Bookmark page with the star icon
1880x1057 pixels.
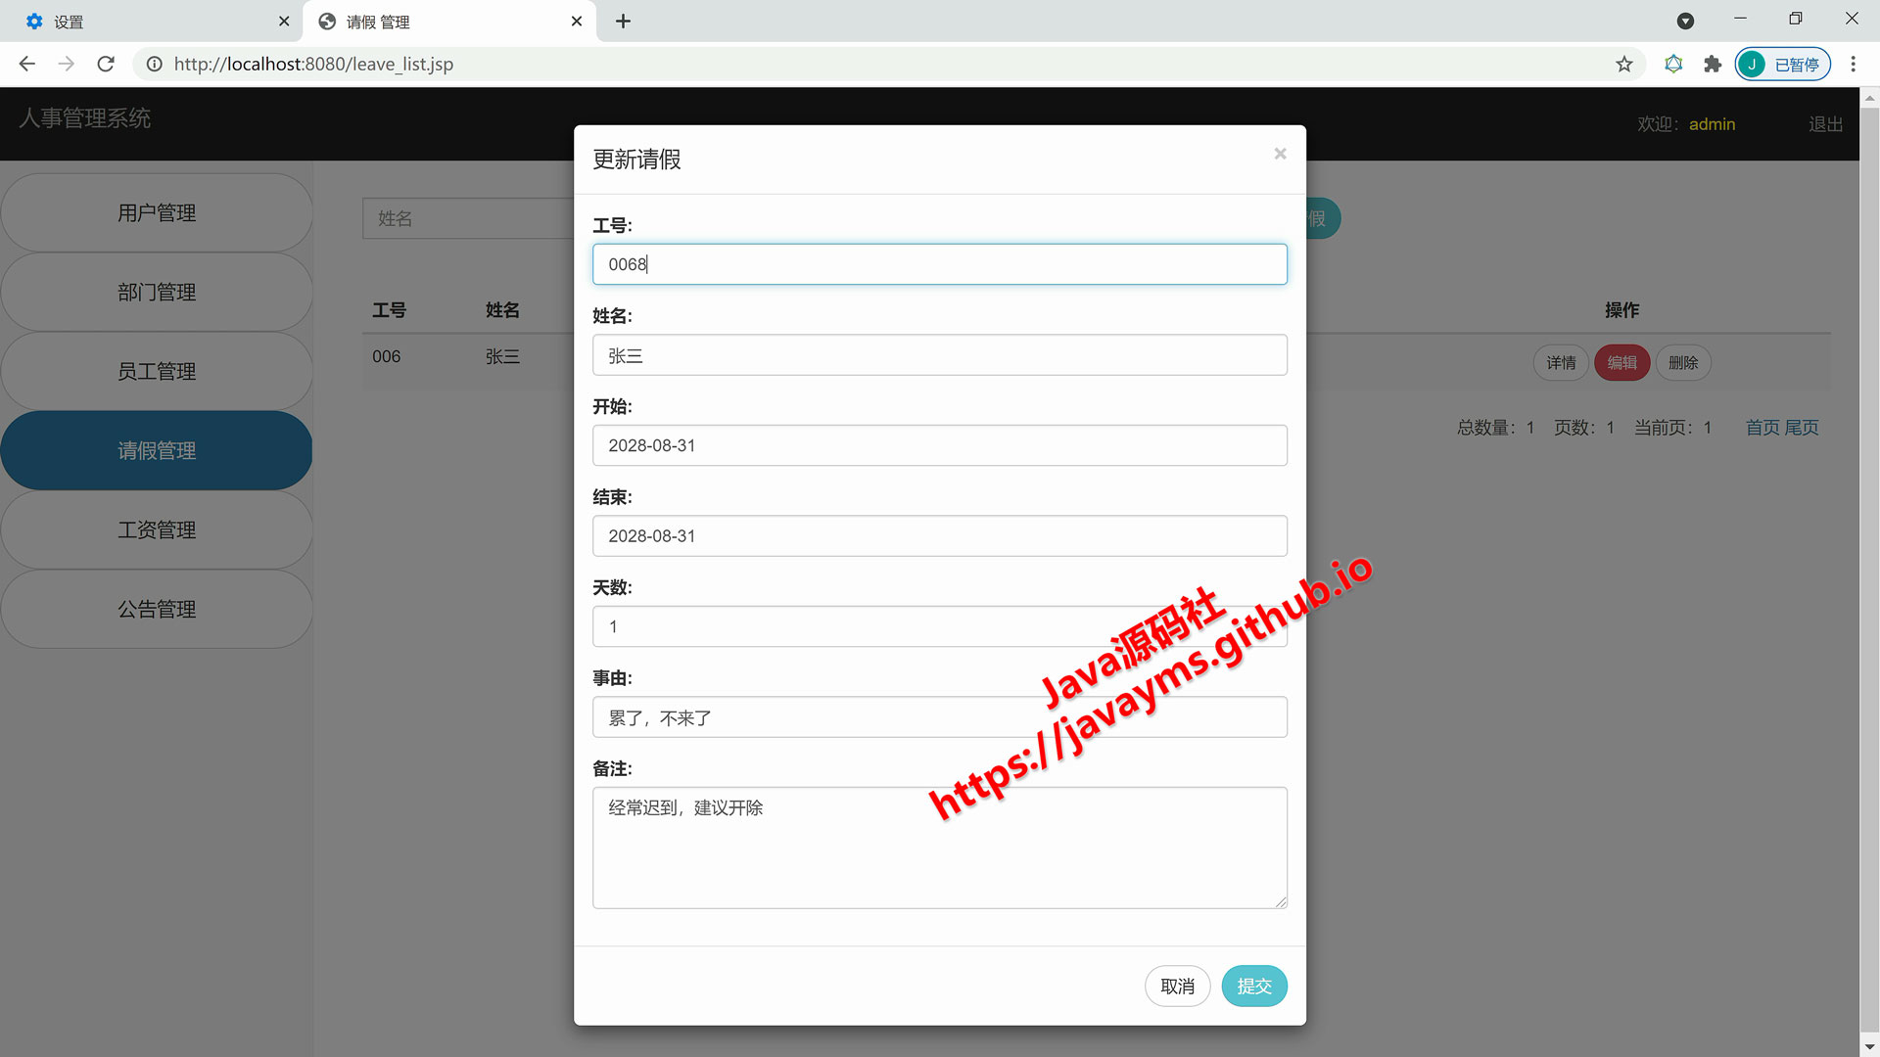point(1624,64)
